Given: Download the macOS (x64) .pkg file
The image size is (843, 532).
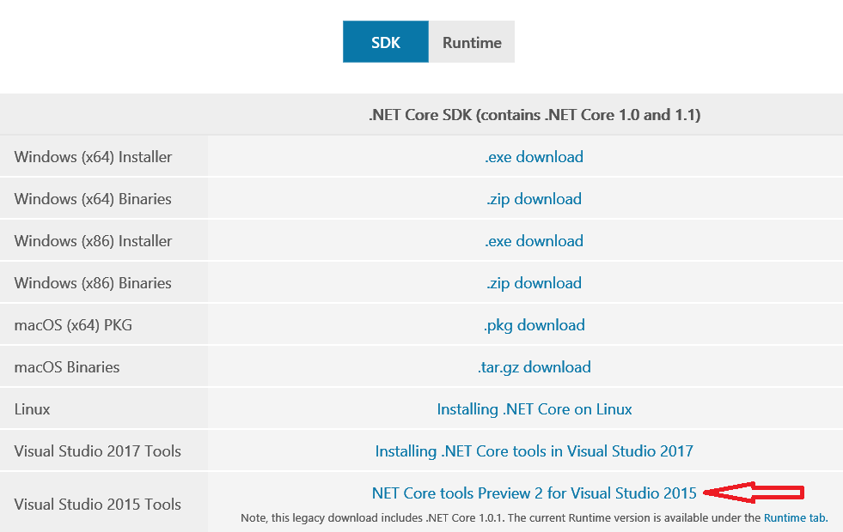Looking at the screenshot, I should pyautogui.click(x=534, y=325).
